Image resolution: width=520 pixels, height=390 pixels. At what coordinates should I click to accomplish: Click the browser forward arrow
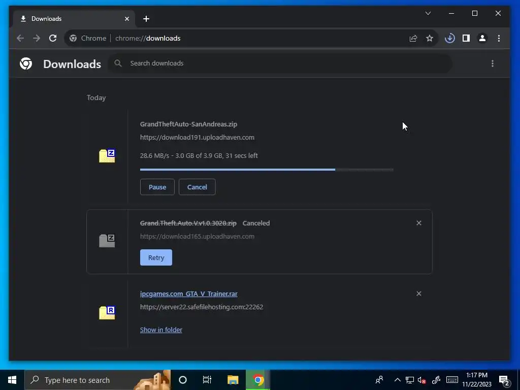coord(37,38)
